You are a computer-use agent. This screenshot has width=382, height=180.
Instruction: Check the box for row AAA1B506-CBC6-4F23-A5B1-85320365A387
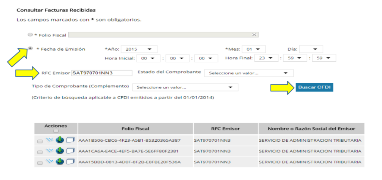click(x=40, y=141)
